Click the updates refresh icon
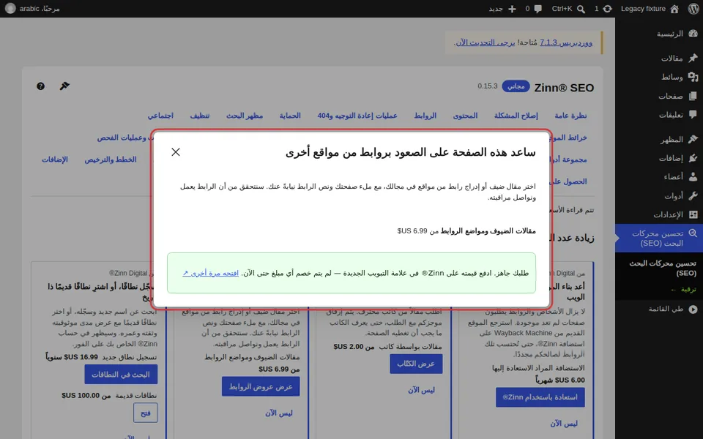This screenshot has width=703, height=439. (x=608, y=9)
